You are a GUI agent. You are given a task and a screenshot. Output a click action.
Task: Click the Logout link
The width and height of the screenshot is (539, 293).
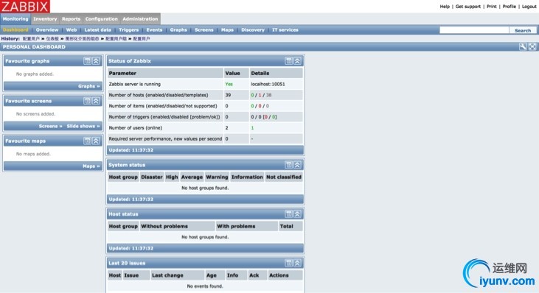pos(529,6)
